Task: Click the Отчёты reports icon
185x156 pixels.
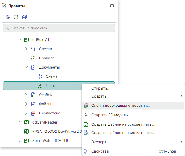Action: [x=33, y=95]
